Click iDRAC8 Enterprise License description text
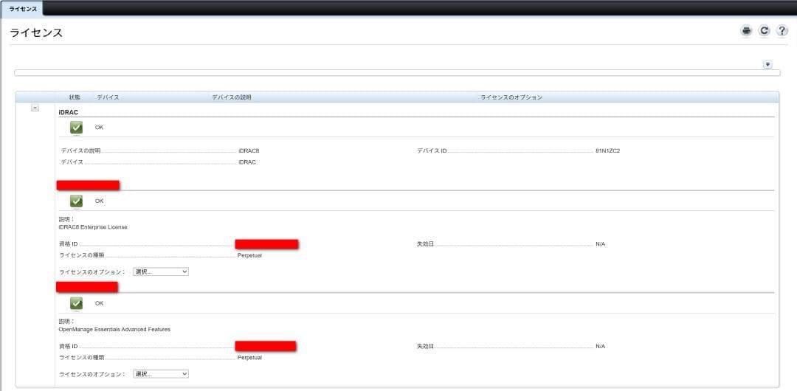The width and height of the screenshot is (797, 391). [x=93, y=227]
